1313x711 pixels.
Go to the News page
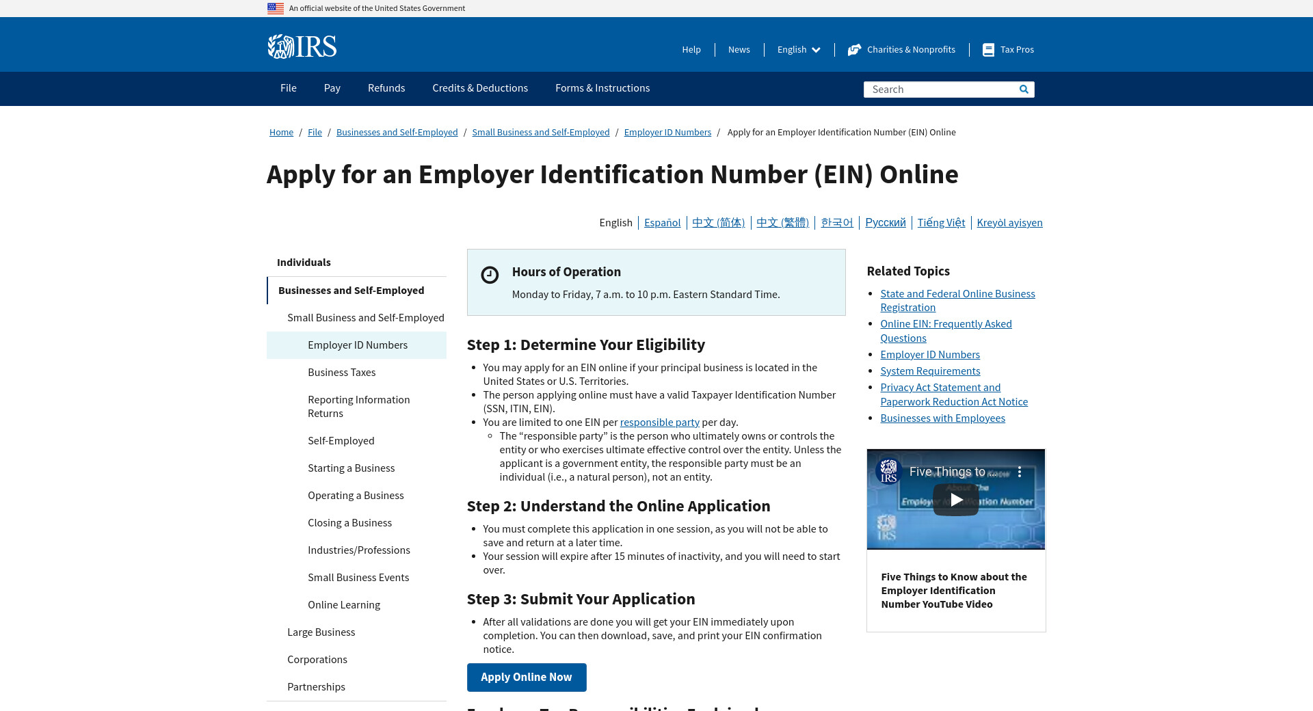point(739,50)
